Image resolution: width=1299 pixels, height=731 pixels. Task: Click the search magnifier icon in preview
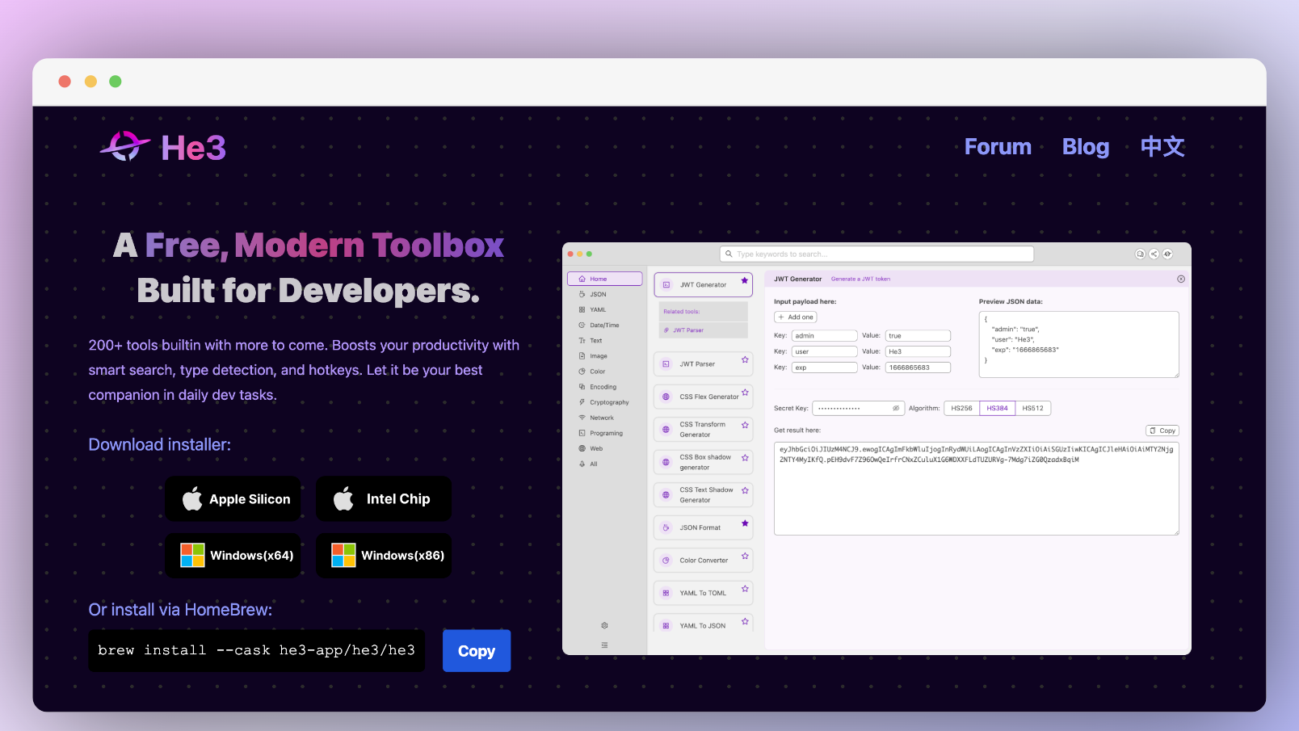[x=729, y=254]
